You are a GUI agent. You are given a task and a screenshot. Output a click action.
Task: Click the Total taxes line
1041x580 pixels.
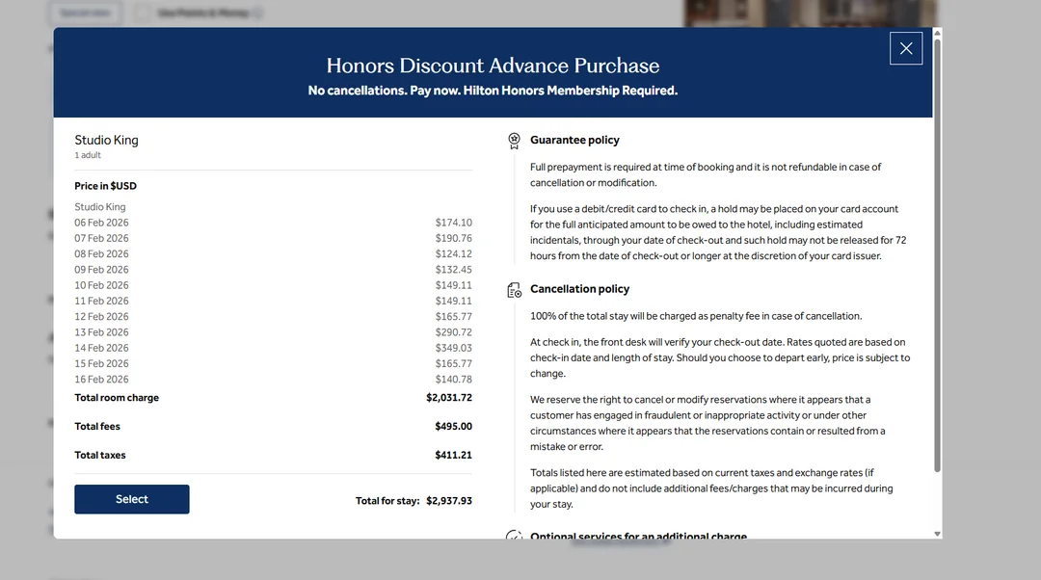273,456
